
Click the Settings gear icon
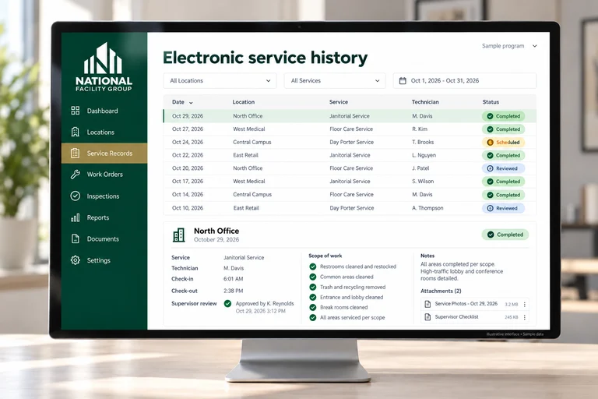[75, 260]
